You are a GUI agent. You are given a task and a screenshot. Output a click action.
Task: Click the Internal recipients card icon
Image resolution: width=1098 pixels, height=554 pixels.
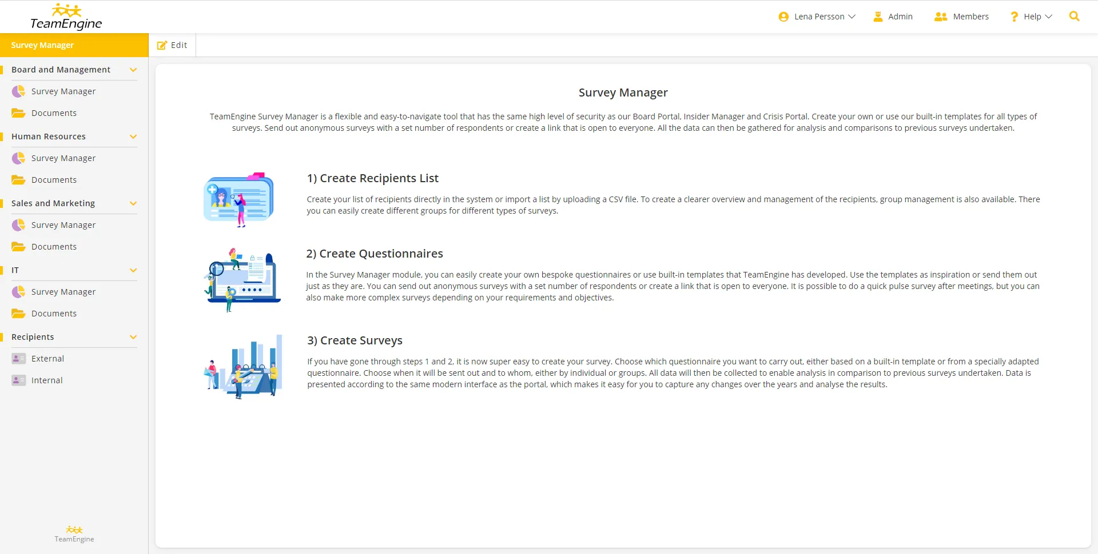pyautogui.click(x=18, y=380)
